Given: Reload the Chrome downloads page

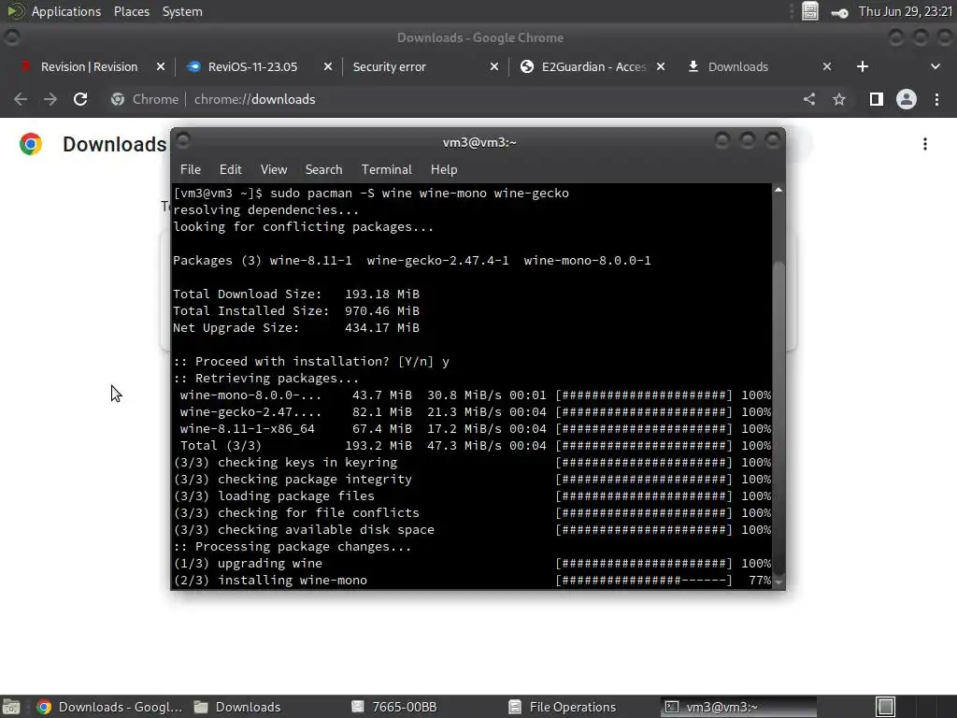Looking at the screenshot, I should (80, 99).
